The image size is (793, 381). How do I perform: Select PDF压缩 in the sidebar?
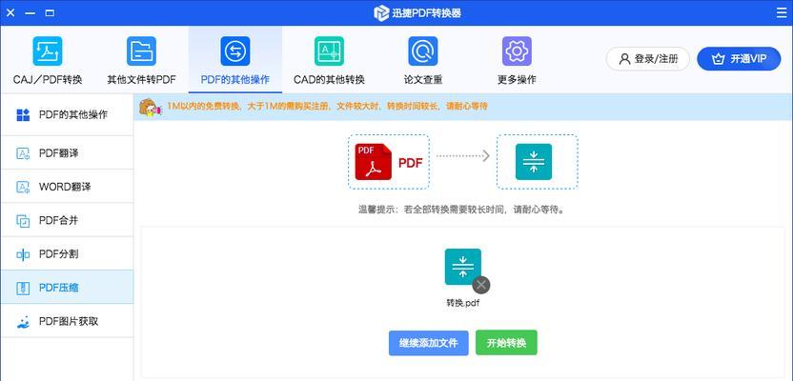coord(67,288)
